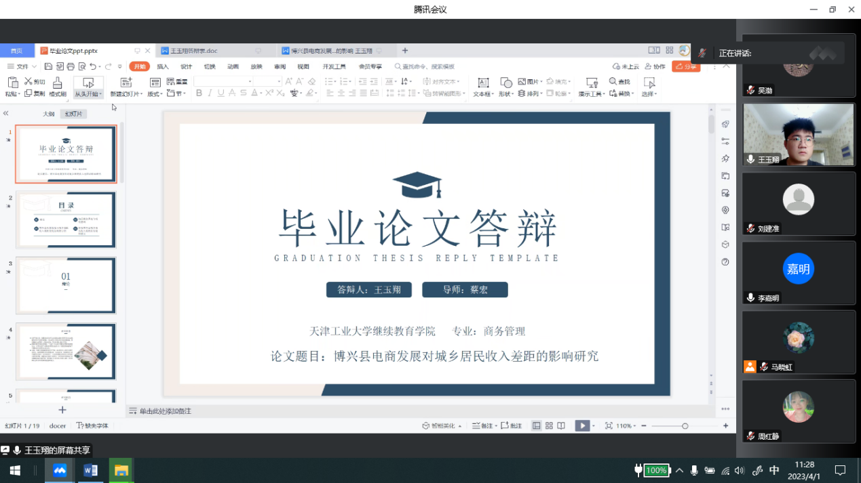861x483 pixels.
Task: Open the font name dropdown box
Action: click(x=223, y=81)
